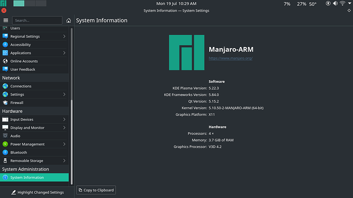Click the Regional Settings flag icon

click(5, 36)
